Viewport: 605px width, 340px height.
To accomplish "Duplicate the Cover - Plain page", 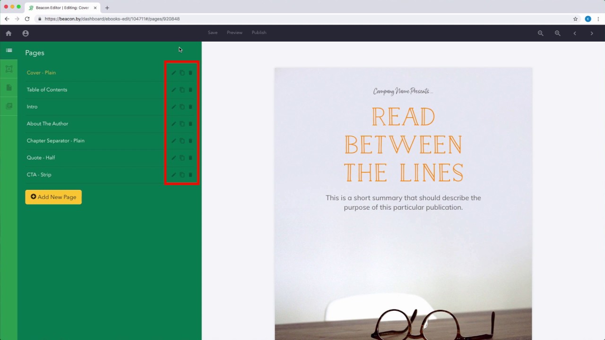I will pyautogui.click(x=182, y=73).
